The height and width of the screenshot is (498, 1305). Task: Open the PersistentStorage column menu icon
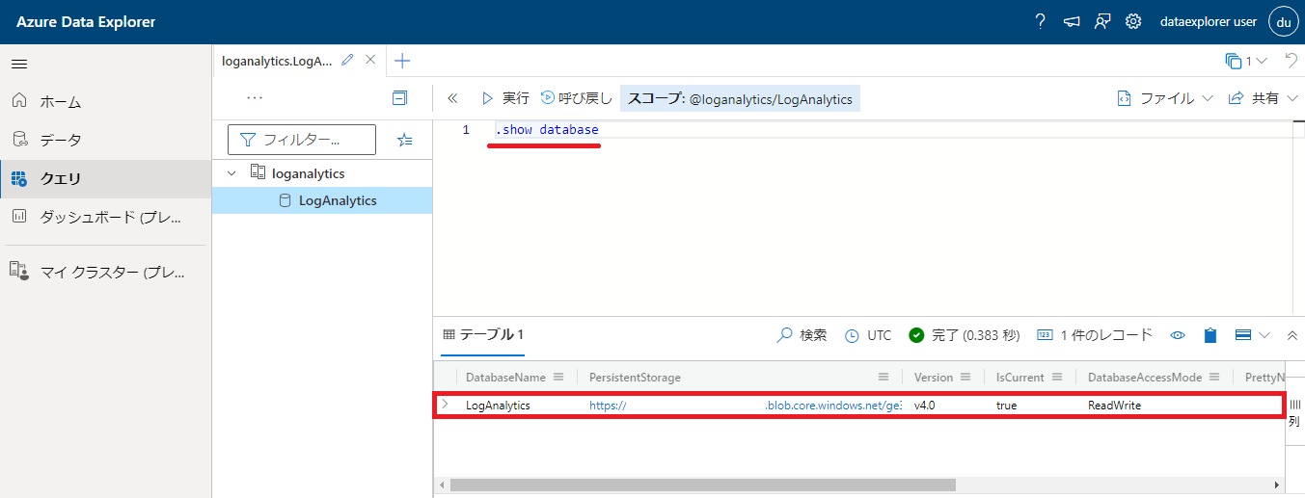pos(884,377)
